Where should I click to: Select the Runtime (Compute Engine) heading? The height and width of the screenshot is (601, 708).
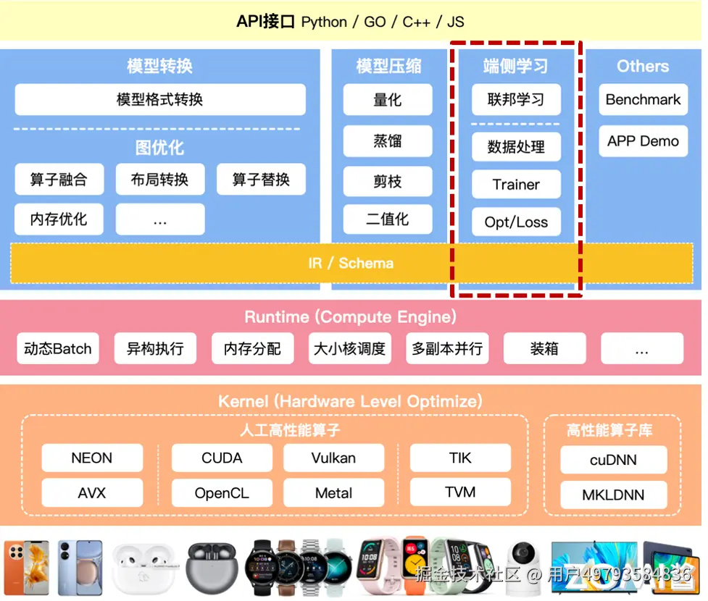[351, 316]
